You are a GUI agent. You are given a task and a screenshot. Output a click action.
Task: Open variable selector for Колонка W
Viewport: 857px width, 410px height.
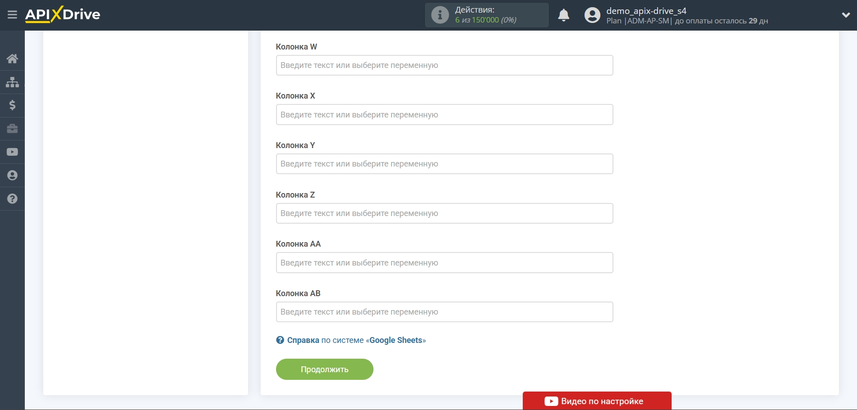[444, 65]
